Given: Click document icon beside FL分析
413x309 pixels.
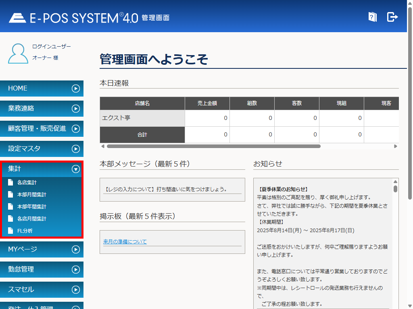Looking at the screenshot, I should [x=10, y=231].
